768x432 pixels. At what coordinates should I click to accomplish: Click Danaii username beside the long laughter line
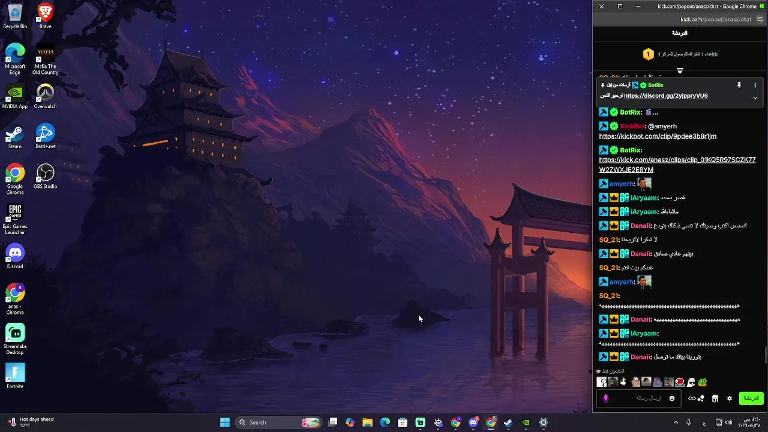tap(640, 320)
